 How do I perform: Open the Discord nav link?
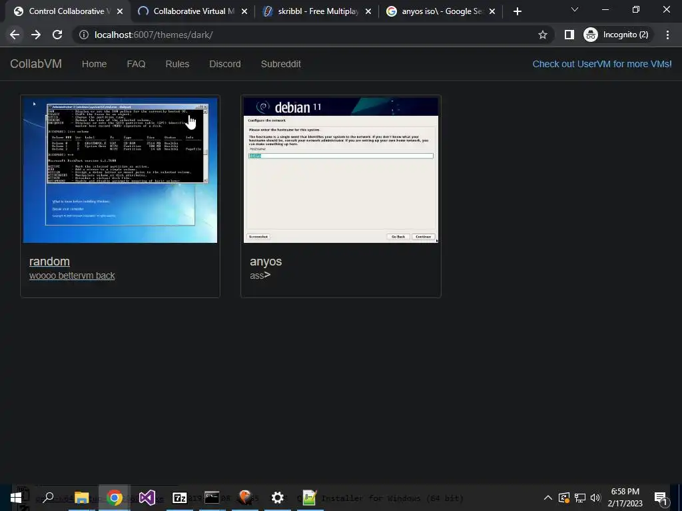tap(225, 64)
